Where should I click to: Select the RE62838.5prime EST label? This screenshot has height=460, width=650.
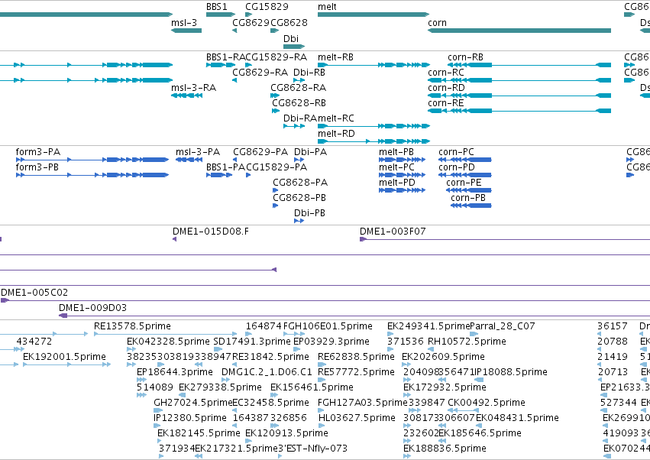pos(356,357)
